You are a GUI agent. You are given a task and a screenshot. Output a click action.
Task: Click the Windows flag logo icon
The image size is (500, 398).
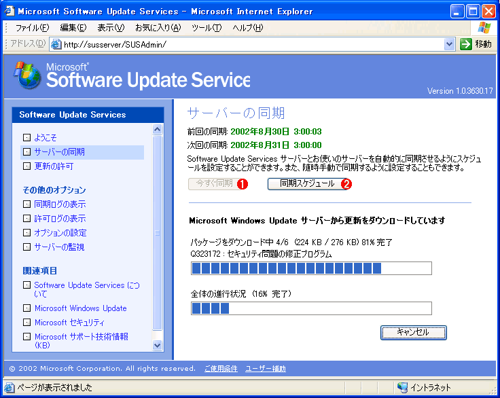(x=484, y=28)
